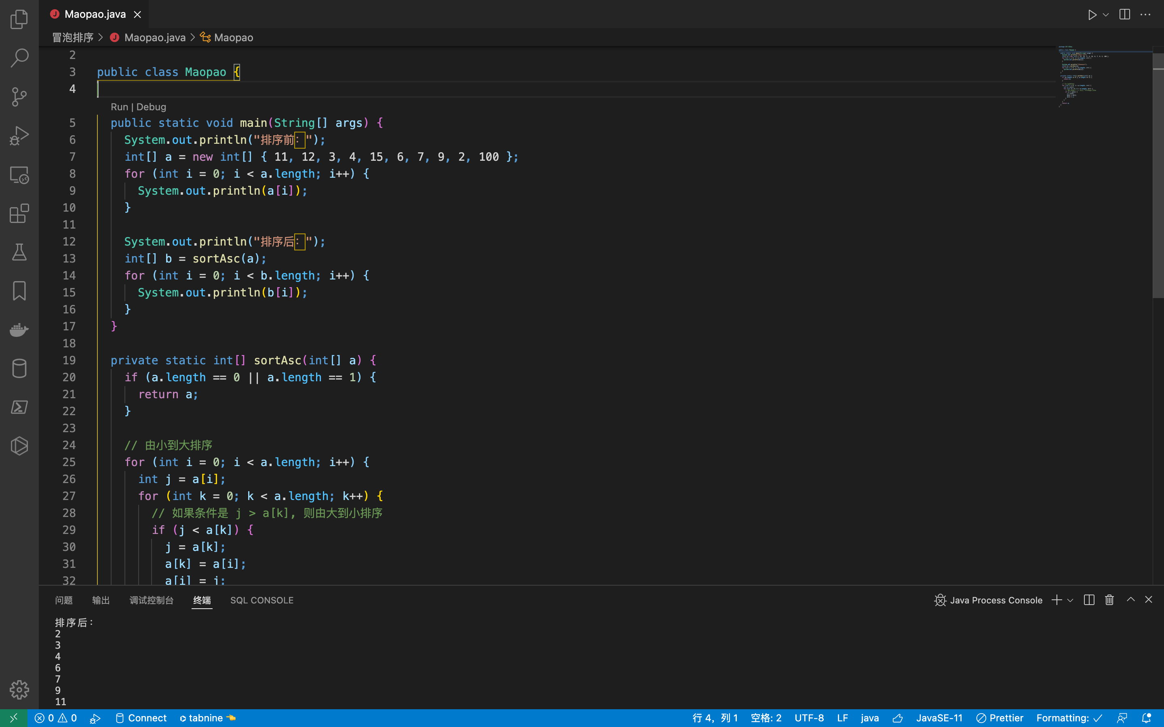Split the editor to the right
This screenshot has width=1164, height=727.
(x=1124, y=15)
